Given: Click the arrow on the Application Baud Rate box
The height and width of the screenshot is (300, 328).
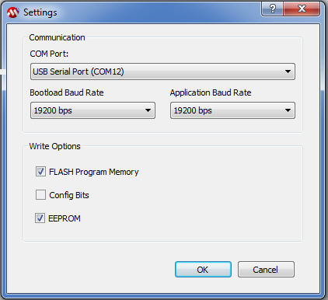Looking at the screenshot, I should point(288,110).
